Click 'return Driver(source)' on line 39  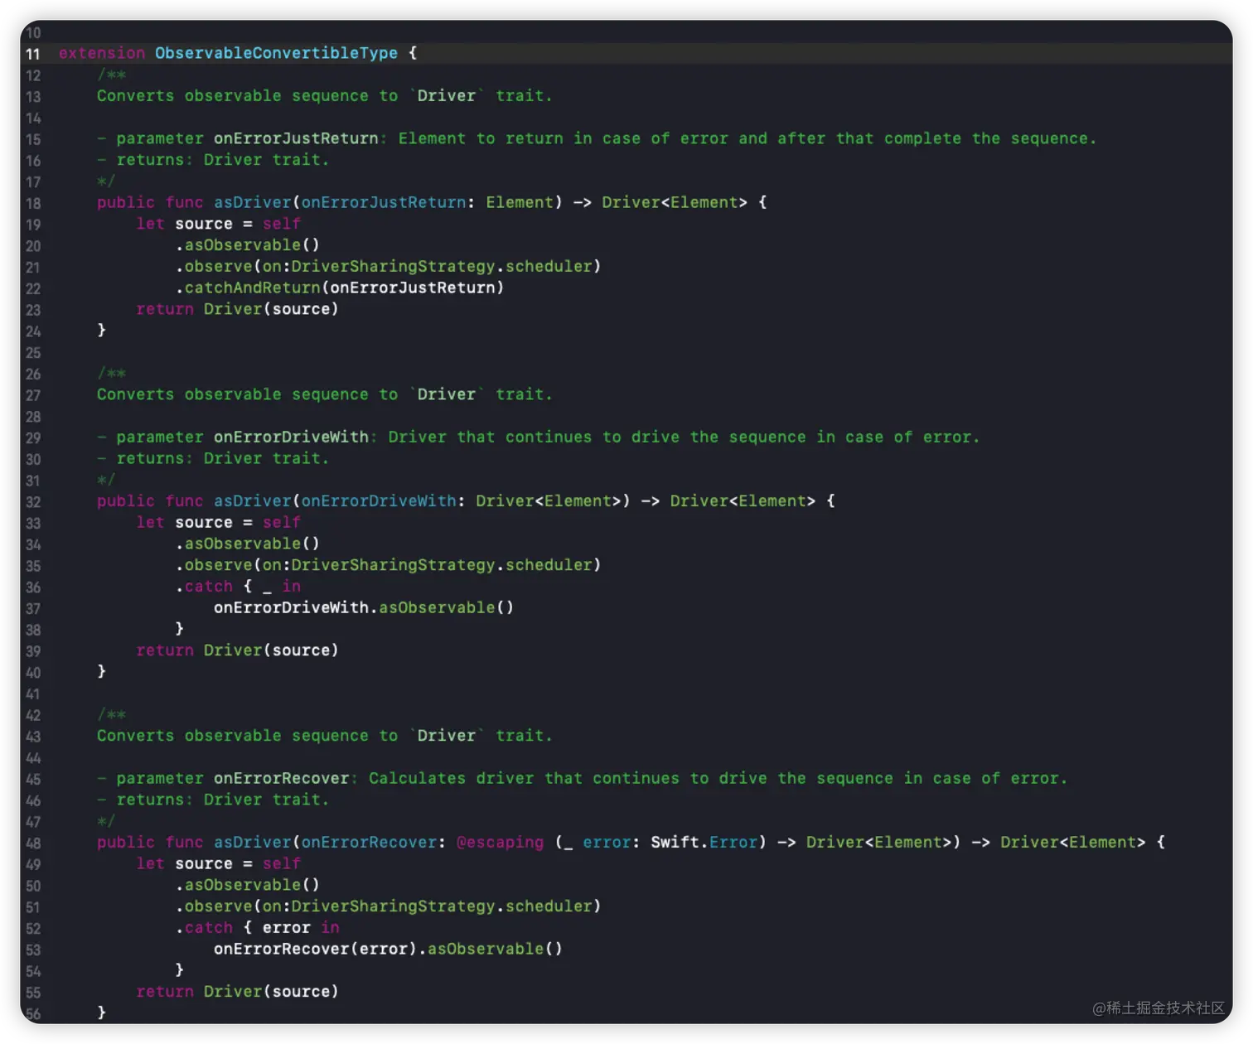click(x=237, y=650)
